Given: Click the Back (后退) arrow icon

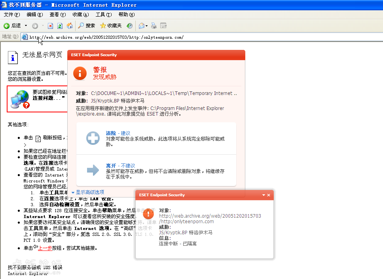Looking at the screenshot, I should tap(7, 26).
